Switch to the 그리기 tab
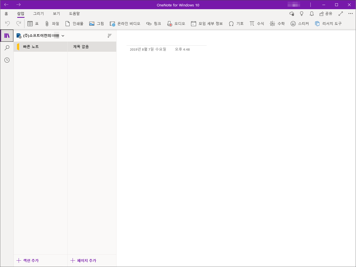 click(38, 13)
